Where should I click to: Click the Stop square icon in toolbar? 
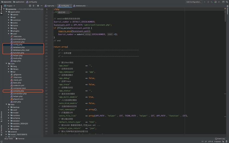[219, 2]
